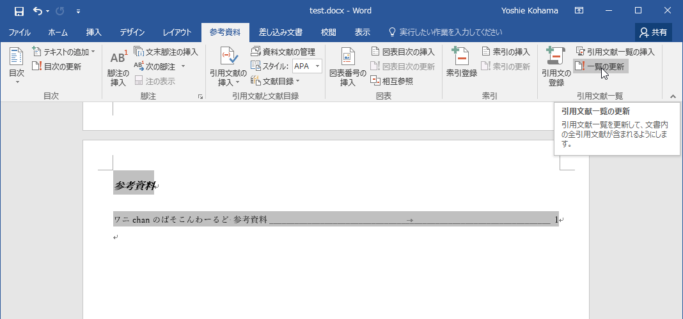The height and width of the screenshot is (319, 683).
Task: Undo the last action
Action: pyautogui.click(x=38, y=11)
